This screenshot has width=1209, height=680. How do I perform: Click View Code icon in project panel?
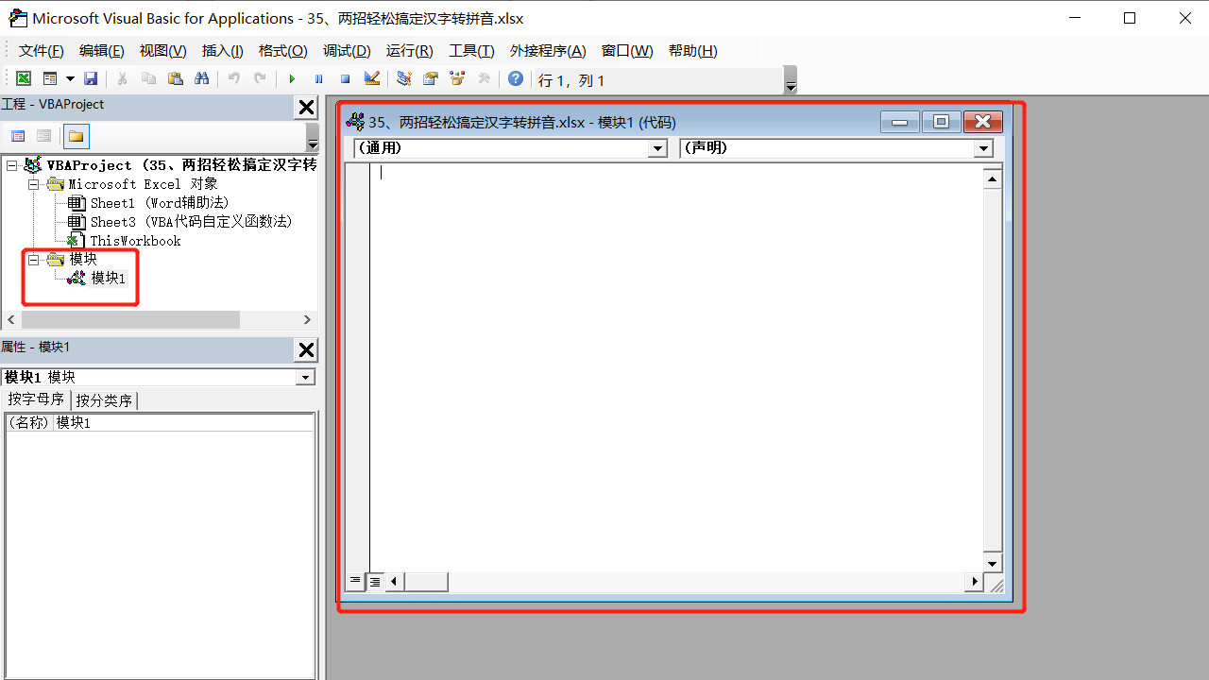click(18, 136)
